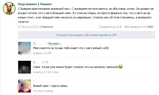Click the second commenter's blurred name link
This screenshot has height=95, width=159.
click(x=41, y=62)
